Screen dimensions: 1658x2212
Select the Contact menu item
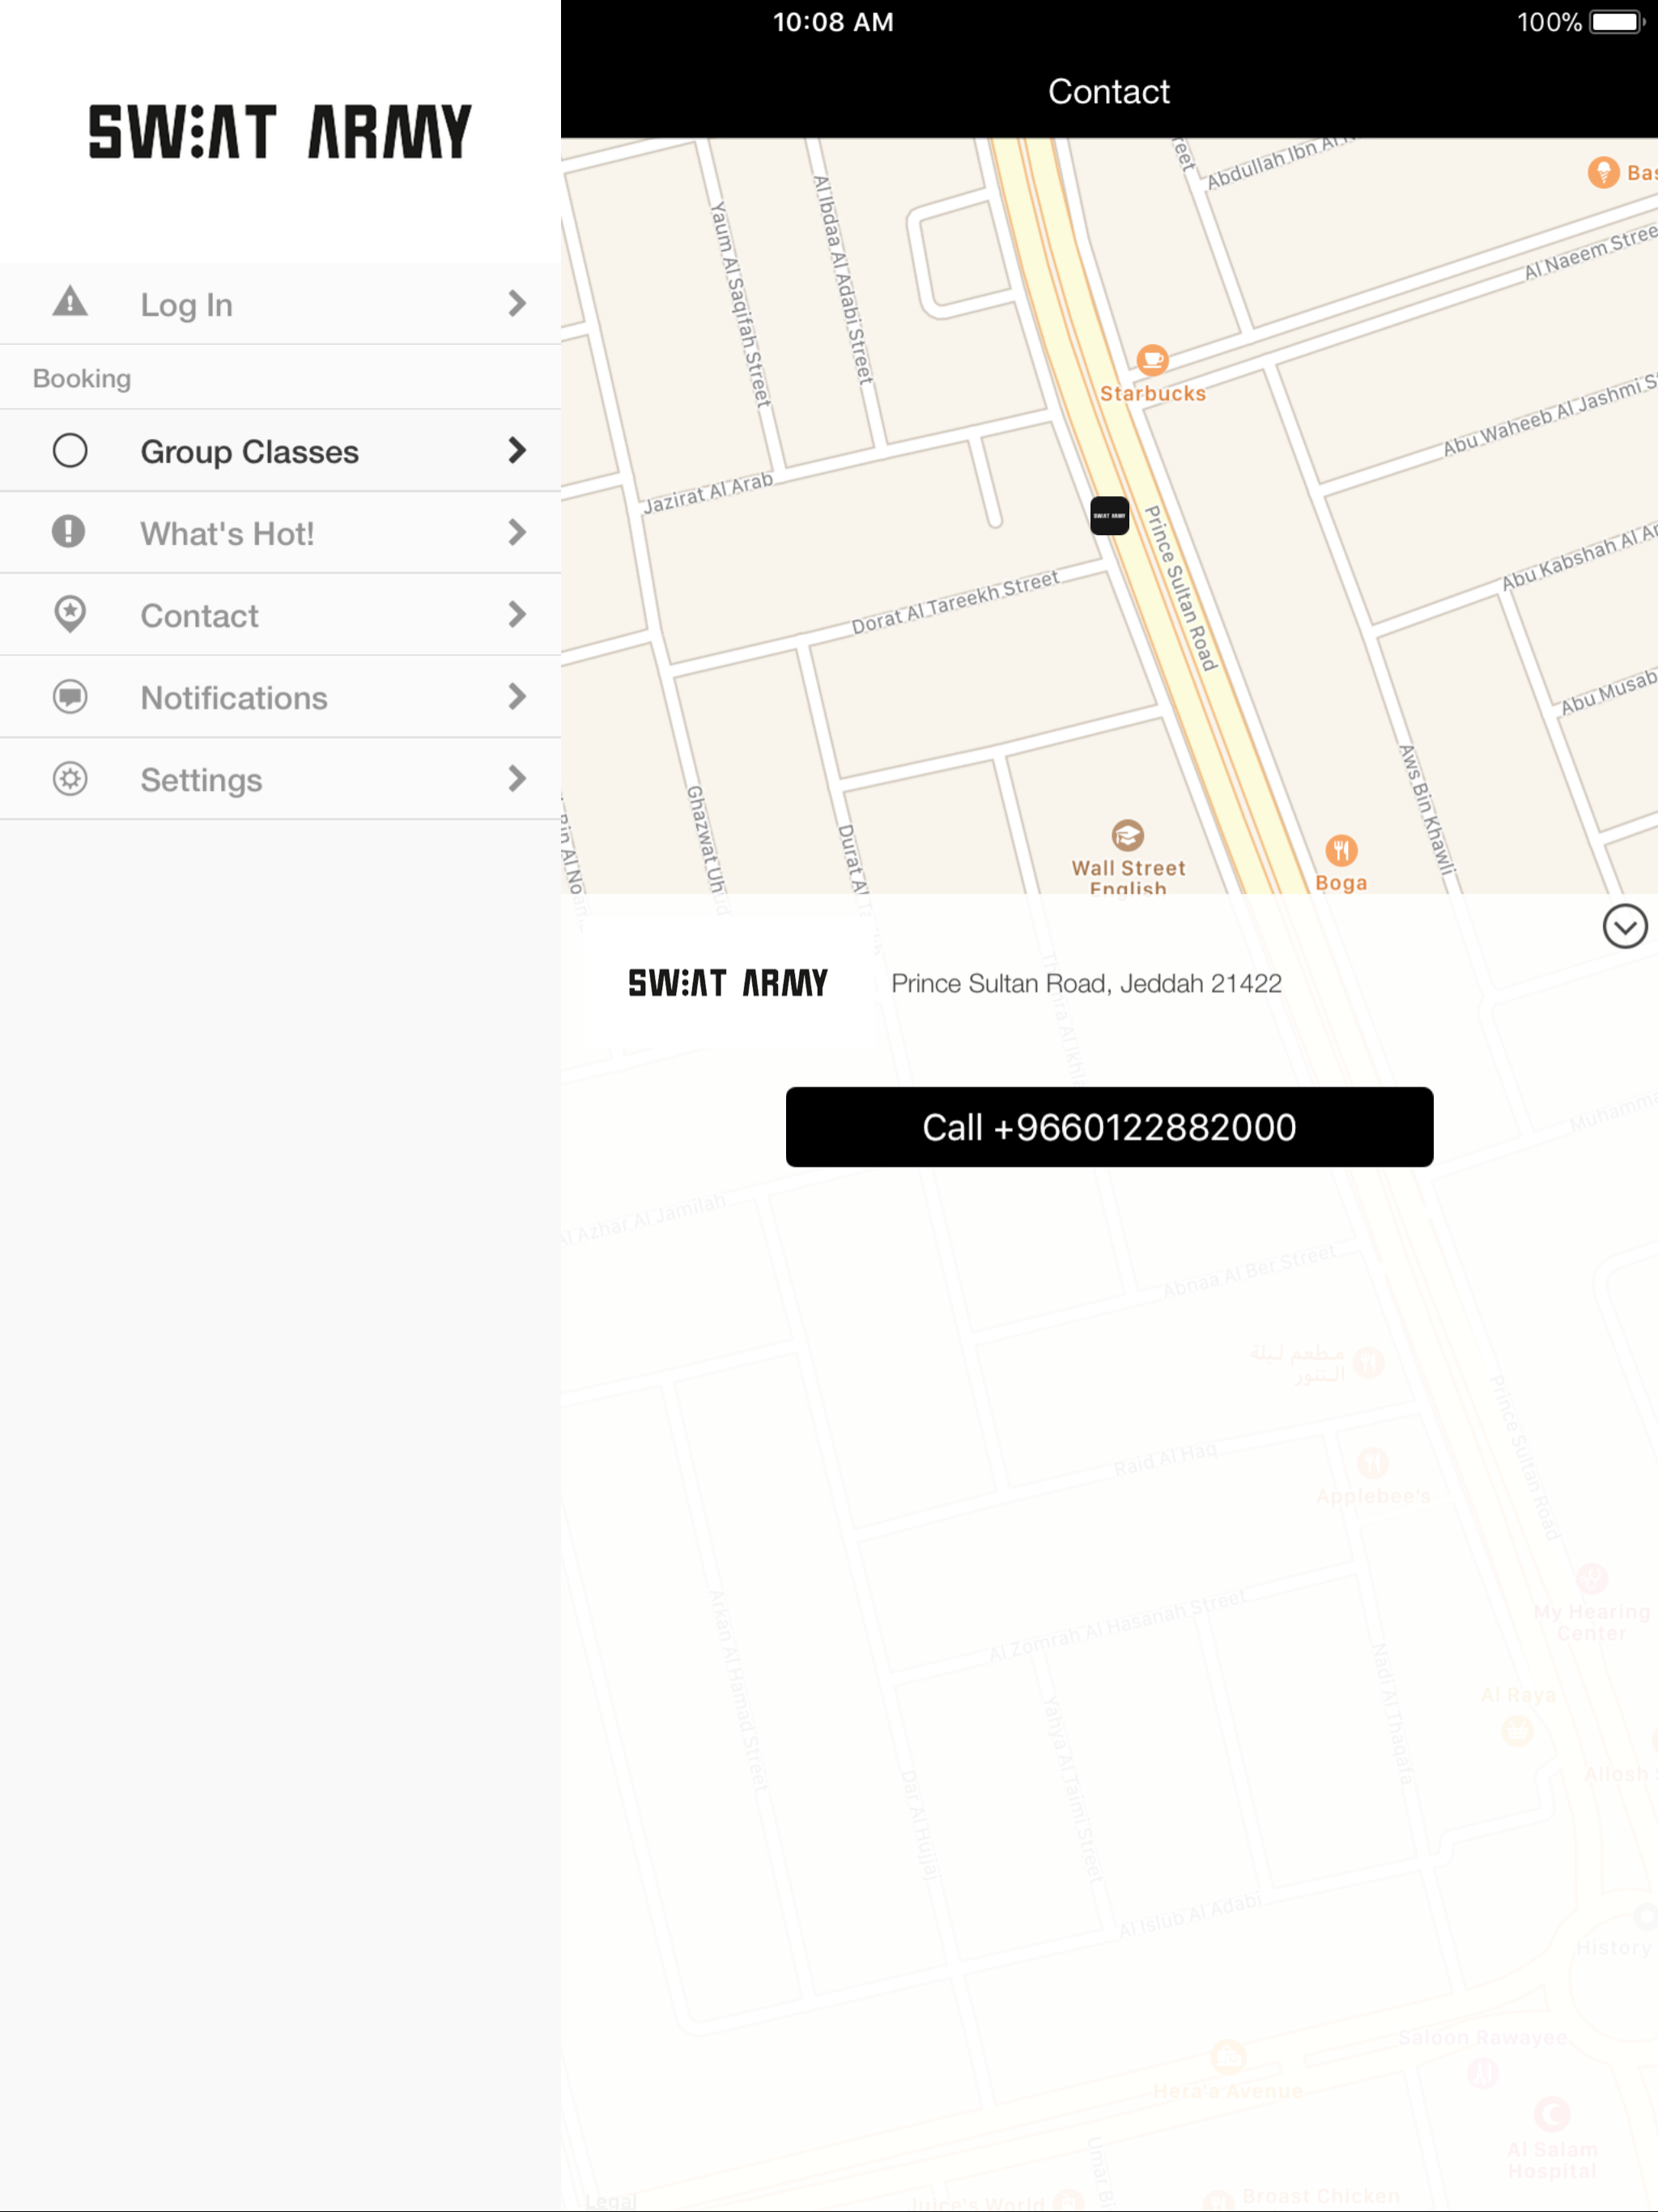[280, 615]
